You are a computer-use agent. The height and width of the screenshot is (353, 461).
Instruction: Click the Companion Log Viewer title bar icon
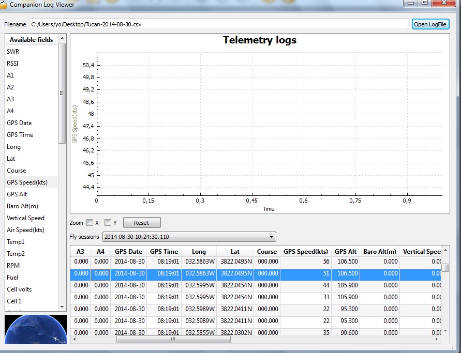click(x=4, y=5)
